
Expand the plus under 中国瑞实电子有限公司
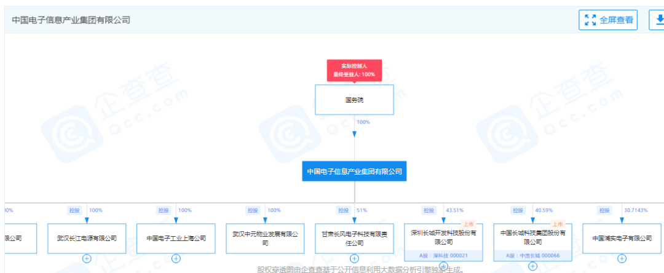tap(622, 258)
